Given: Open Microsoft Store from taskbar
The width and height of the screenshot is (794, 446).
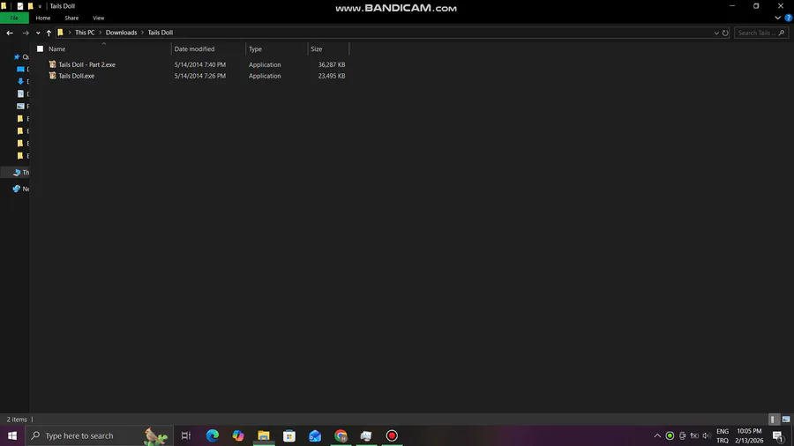Looking at the screenshot, I should tap(289, 435).
